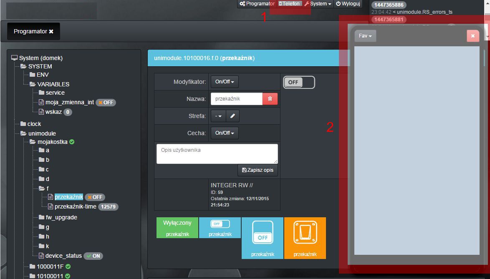Click in the Opis użytkownika text area
The width and height of the screenshot is (490, 279).
point(217,153)
